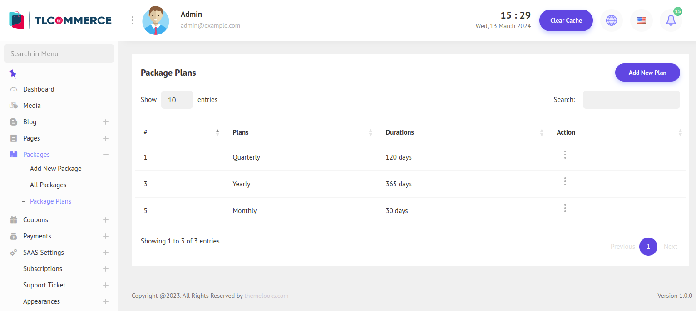Collapse the Packages sidebar menu
This screenshot has height=311, width=696.
click(105, 155)
